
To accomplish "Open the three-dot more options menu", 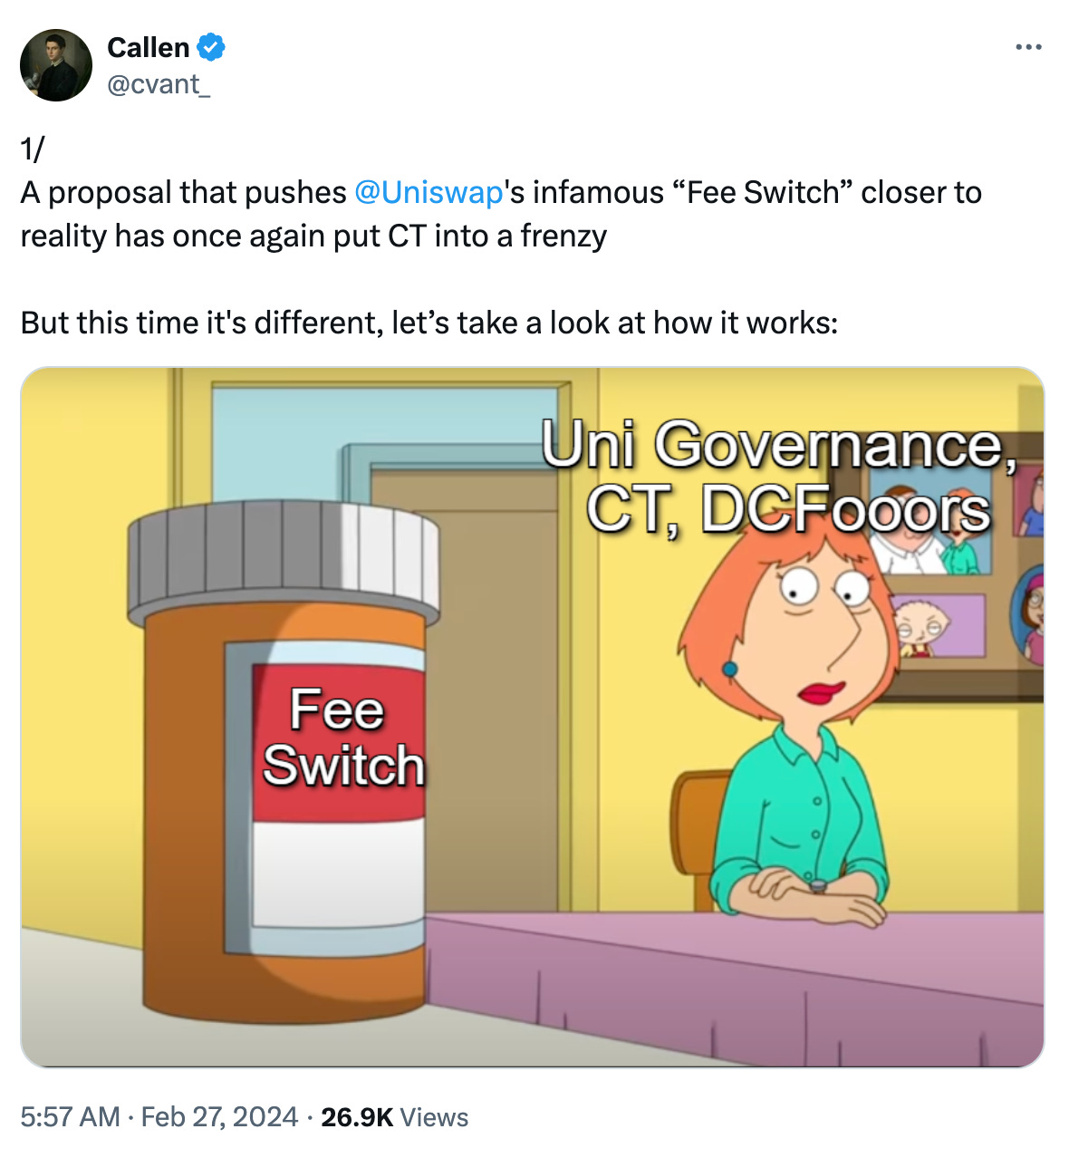I will pos(1028,47).
